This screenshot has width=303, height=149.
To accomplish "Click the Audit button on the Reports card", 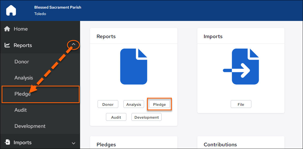I will 116,117.
